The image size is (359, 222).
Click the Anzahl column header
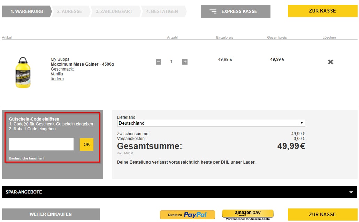(172, 38)
